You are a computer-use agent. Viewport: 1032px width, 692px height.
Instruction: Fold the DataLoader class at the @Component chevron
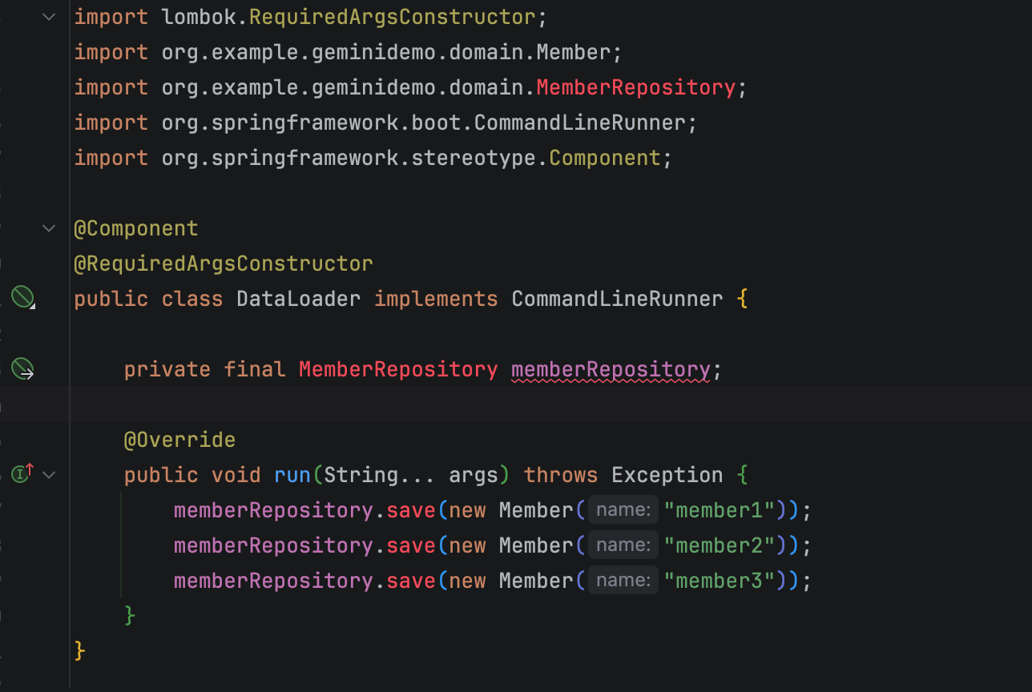coord(49,228)
